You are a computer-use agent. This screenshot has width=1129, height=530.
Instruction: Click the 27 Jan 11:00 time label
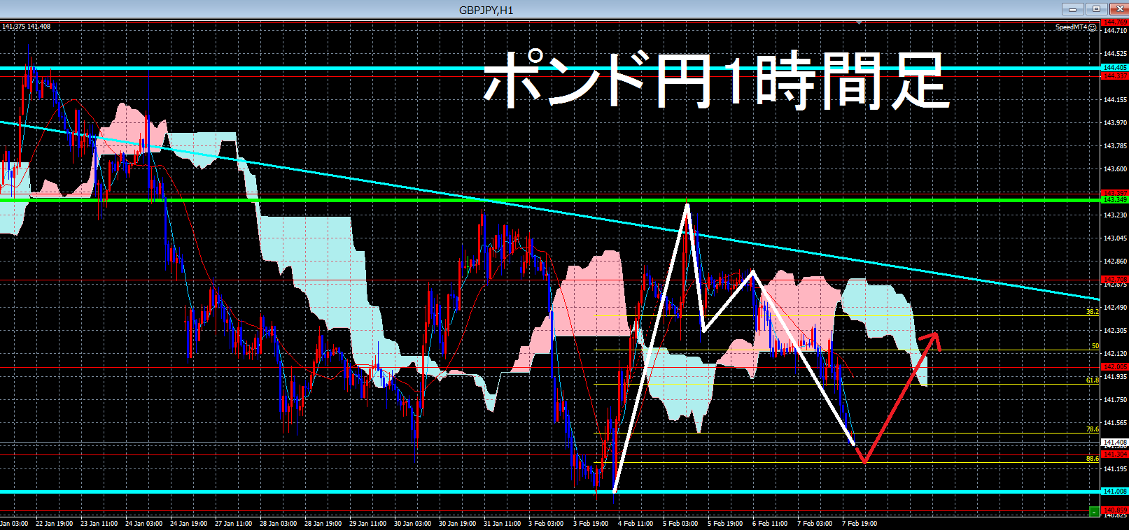233,524
